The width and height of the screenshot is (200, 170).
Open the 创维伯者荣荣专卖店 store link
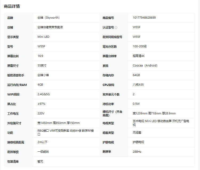(50, 27)
